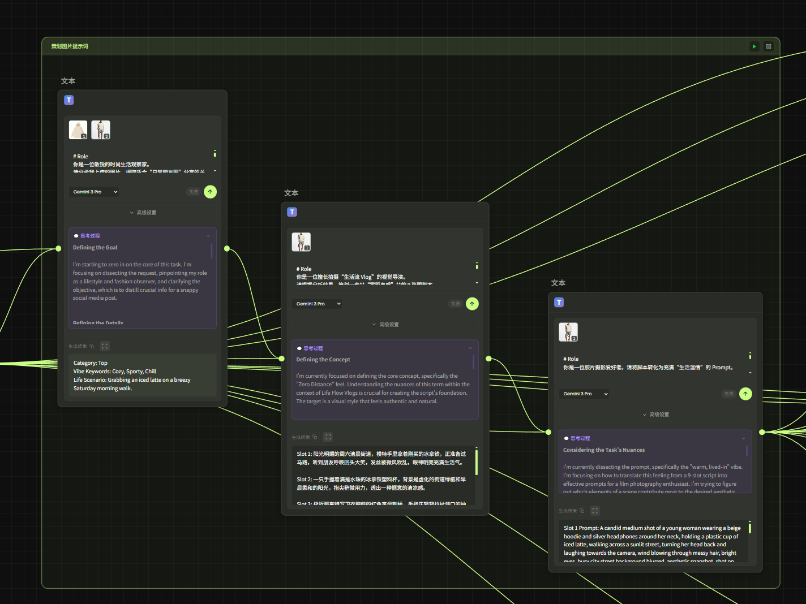Click the grid layout icon in group header
This screenshot has height=604, width=806.
point(768,46)
